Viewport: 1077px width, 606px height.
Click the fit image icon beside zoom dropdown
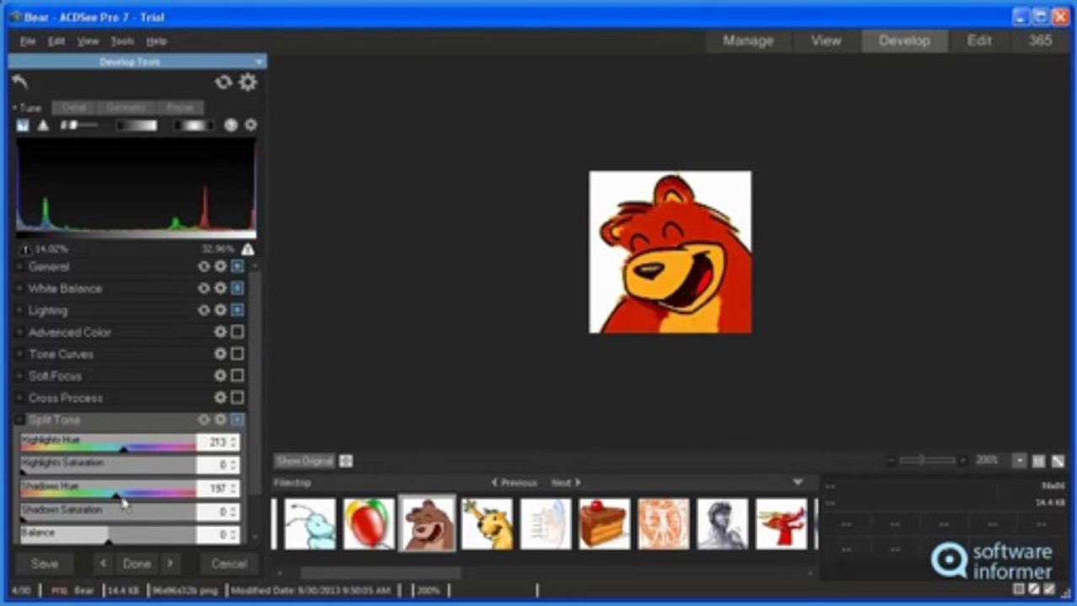1039,461
